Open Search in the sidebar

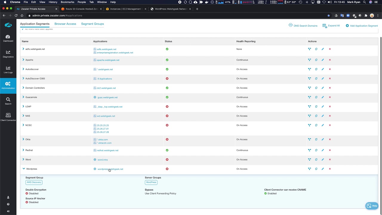point(8,101)
